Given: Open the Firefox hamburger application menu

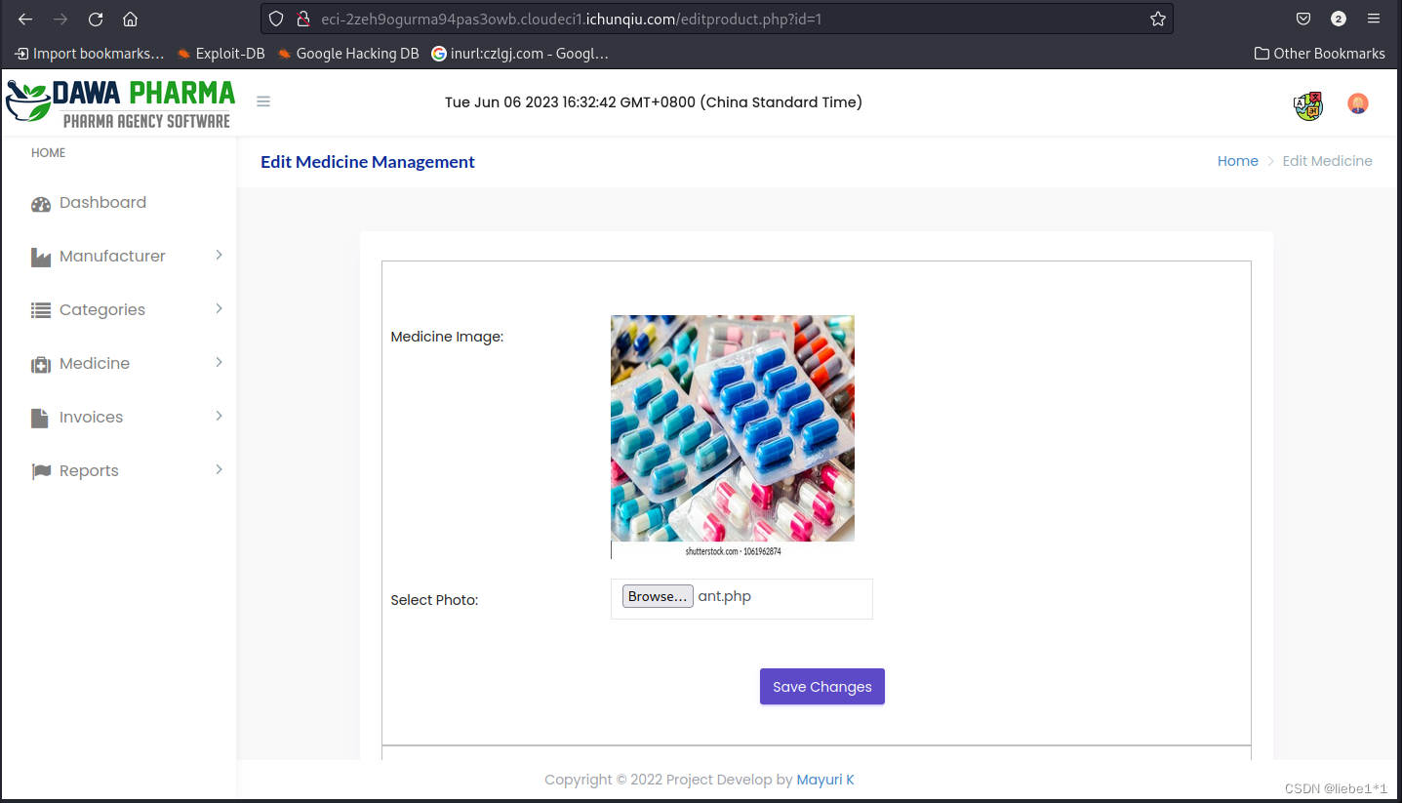Looking at the screenshot, I should point(1374,19).
